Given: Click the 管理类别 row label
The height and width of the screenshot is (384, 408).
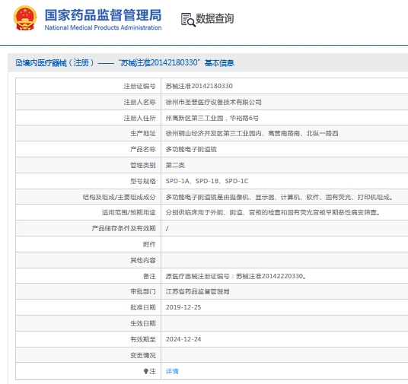Looking at the screenshot, I should [x=143, y=165].
